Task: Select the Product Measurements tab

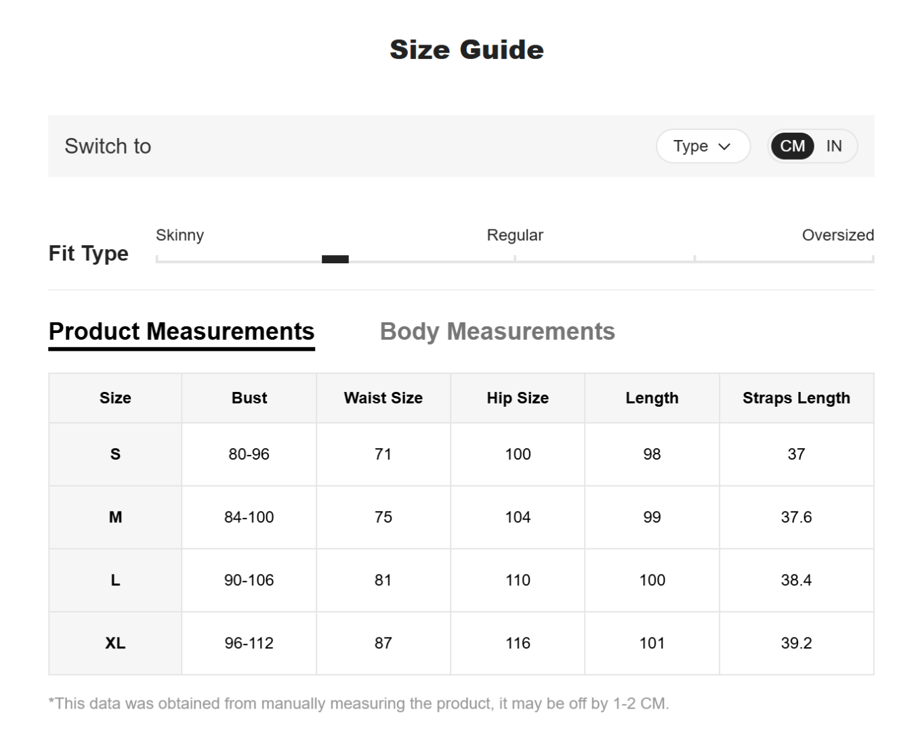Action: click(182, 332)
